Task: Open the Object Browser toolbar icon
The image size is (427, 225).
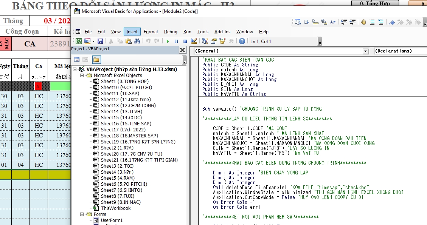Action: (x=222, y=41)
